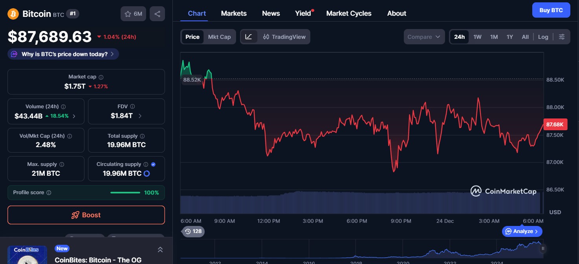Switch chart to Mkt Cap view
Image resolution: width=579 pixels, height=264 pixels.
point(219,36)
